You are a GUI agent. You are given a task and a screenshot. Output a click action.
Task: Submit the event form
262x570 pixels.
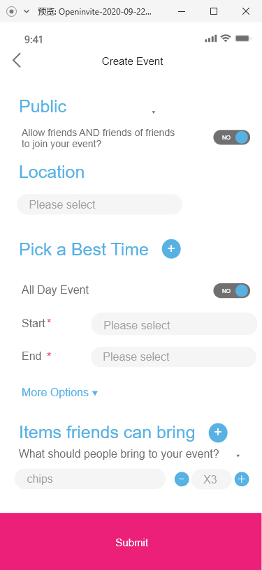click(131, 541)
